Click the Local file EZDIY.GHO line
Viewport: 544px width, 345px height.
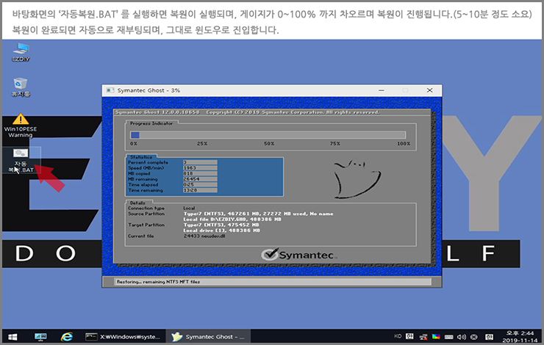[x=232, y=219]
